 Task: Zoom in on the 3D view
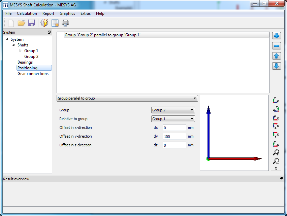(x=276, y=152)
